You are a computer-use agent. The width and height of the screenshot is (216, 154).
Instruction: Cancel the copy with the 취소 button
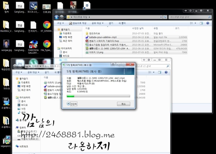click(x=123, y=104)
